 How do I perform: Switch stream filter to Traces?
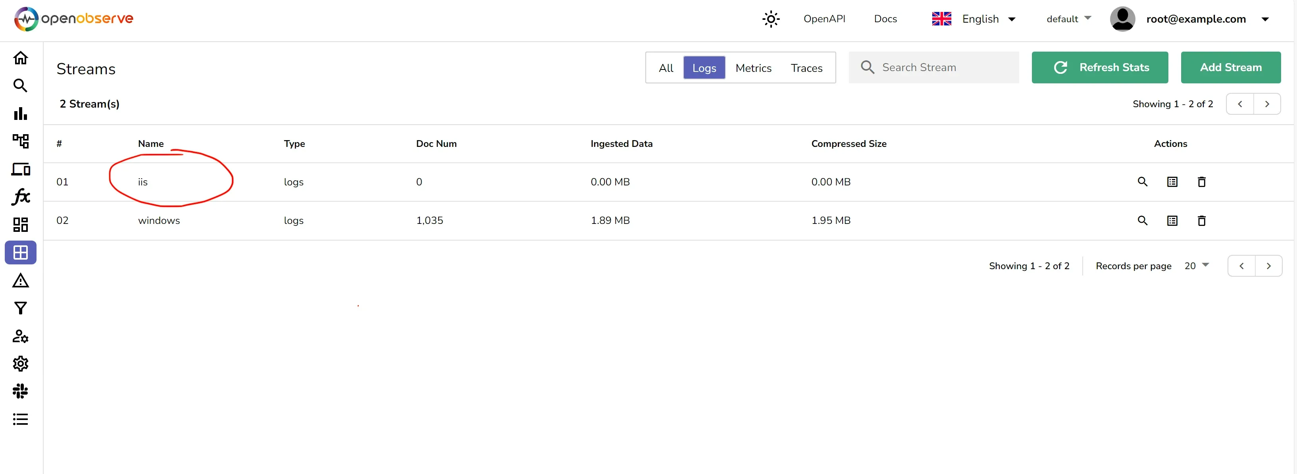806,67
